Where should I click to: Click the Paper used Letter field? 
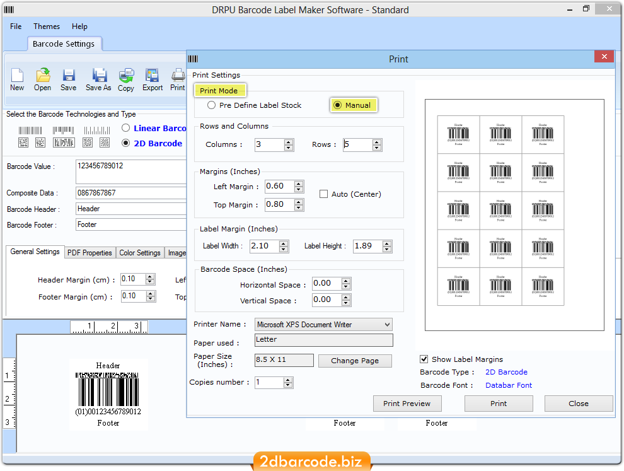pyautogui.click(x=324, y=340)
